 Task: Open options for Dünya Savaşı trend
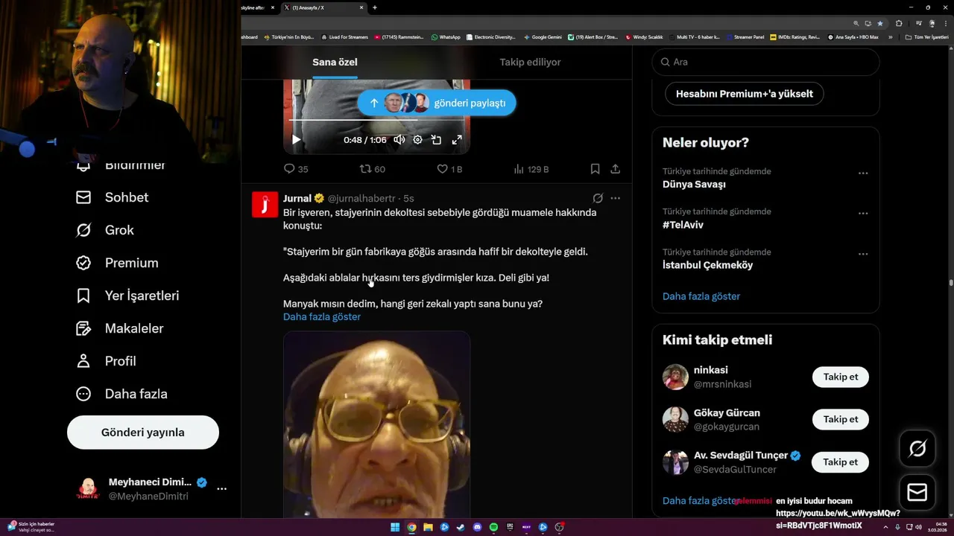coord(863,173)
